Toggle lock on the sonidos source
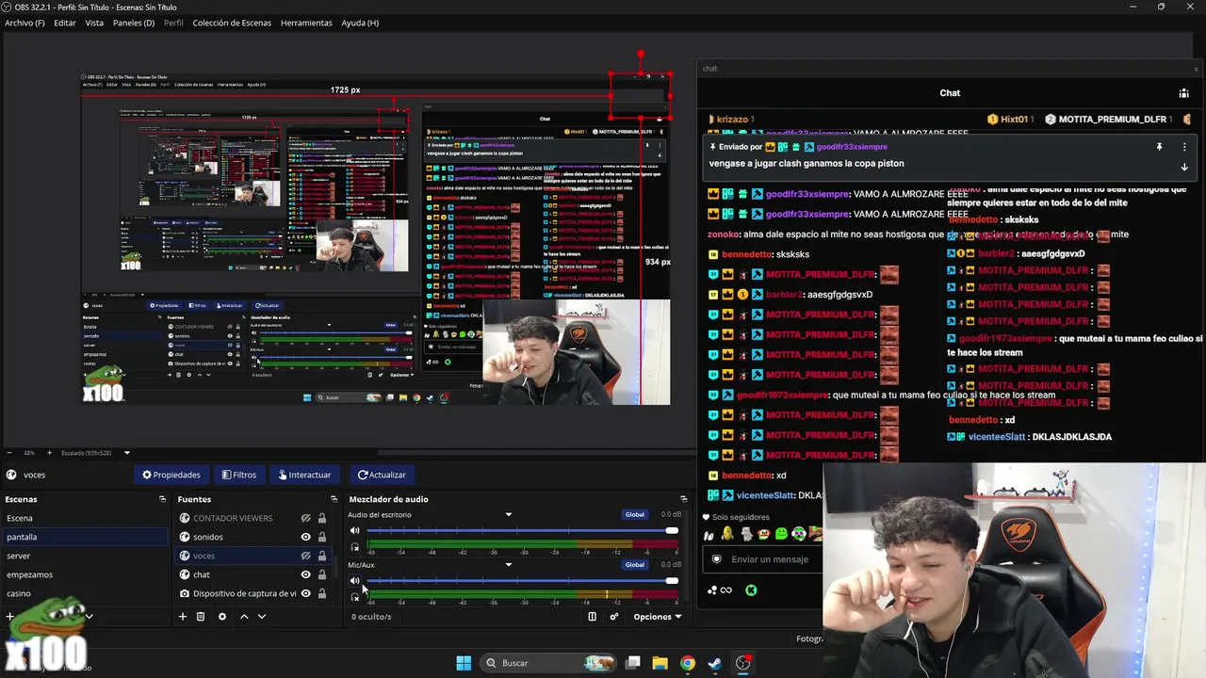The image size is (1206, 678). click(321, 537)
